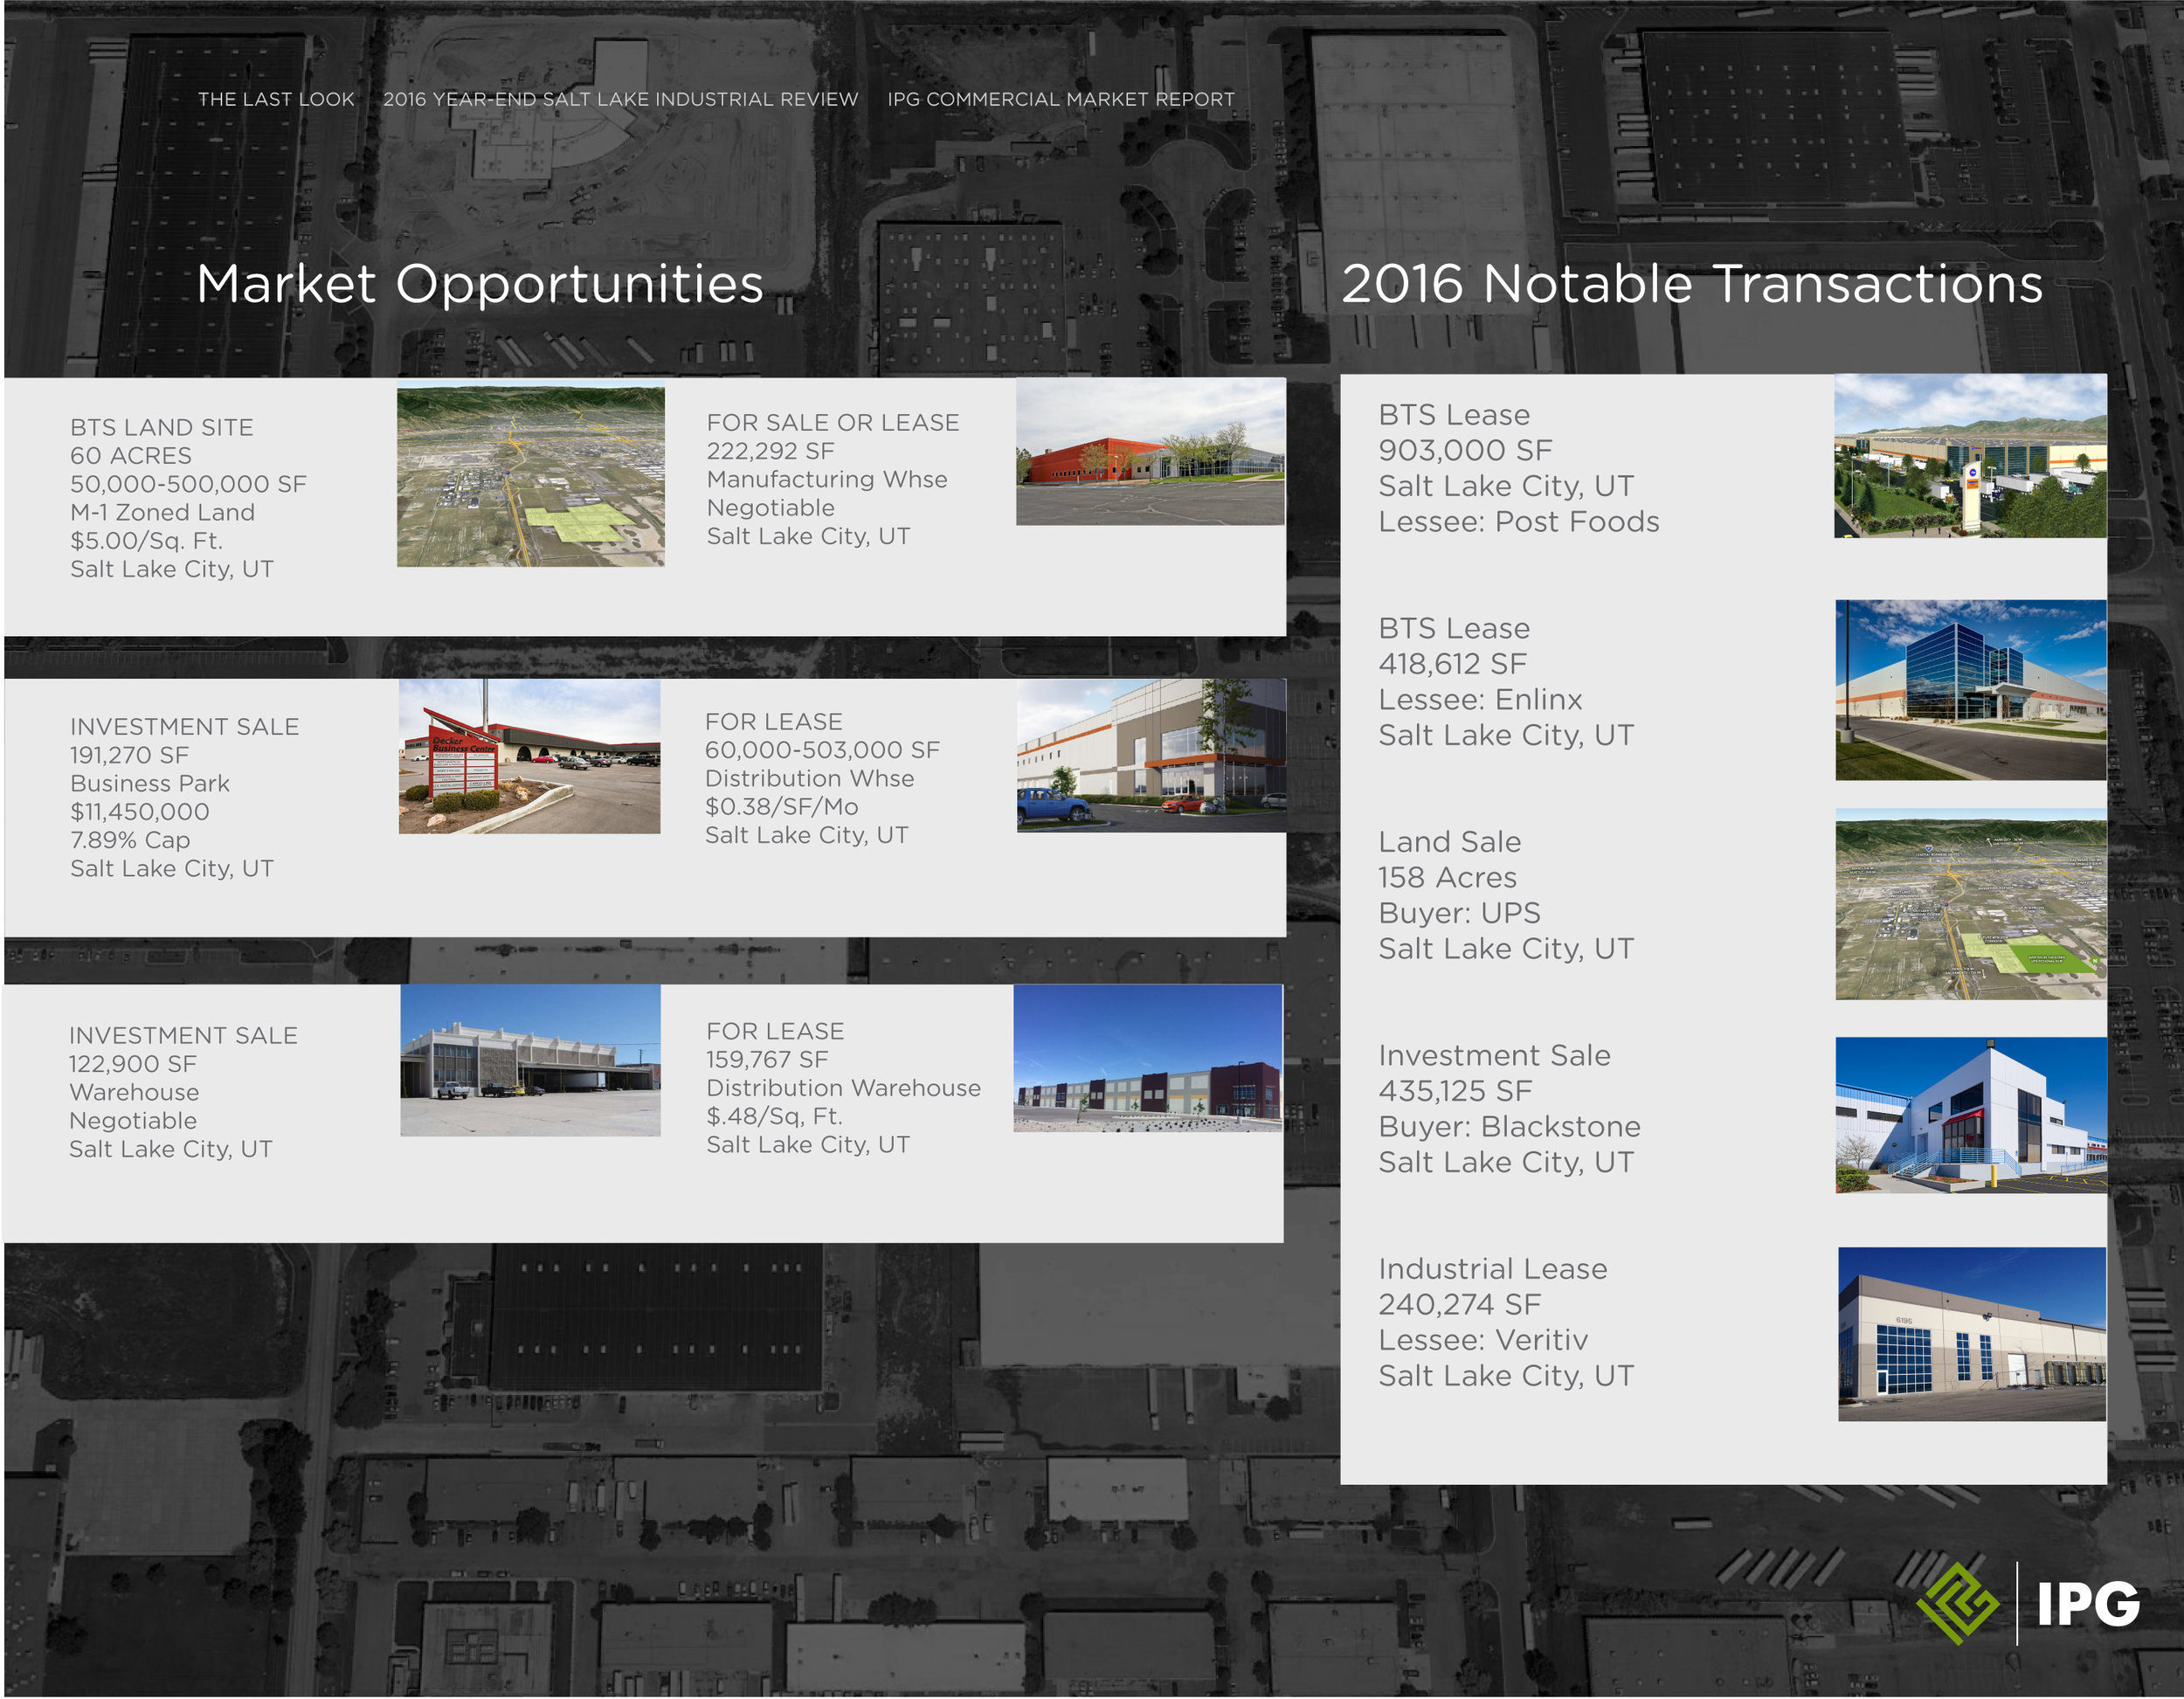The width and height of the screenshot is (2184, 1699).
Task: Click the '158 Acres' text
Action: (1447, 877)
